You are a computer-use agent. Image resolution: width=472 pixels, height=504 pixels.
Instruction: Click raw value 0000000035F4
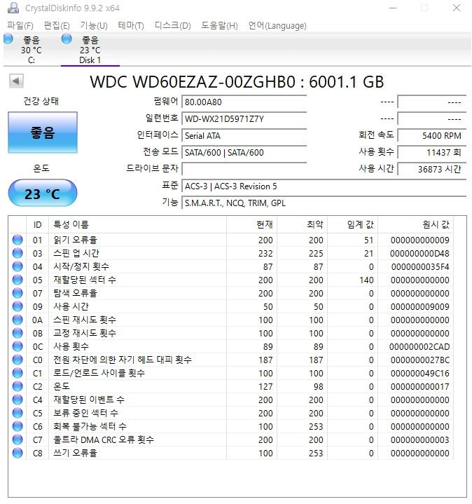[420, 267]
